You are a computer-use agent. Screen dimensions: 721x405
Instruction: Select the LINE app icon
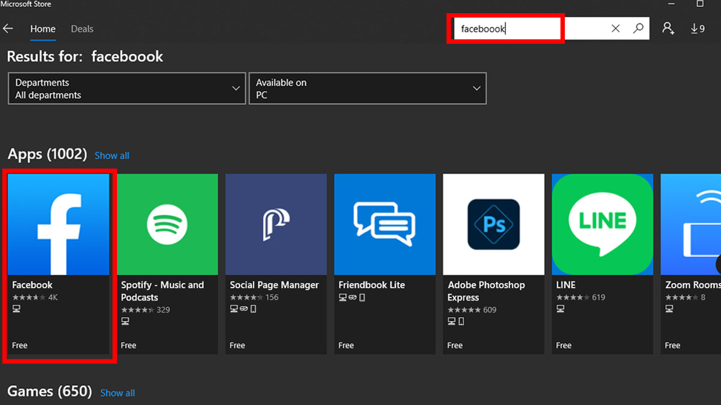(x=602, y=224)
